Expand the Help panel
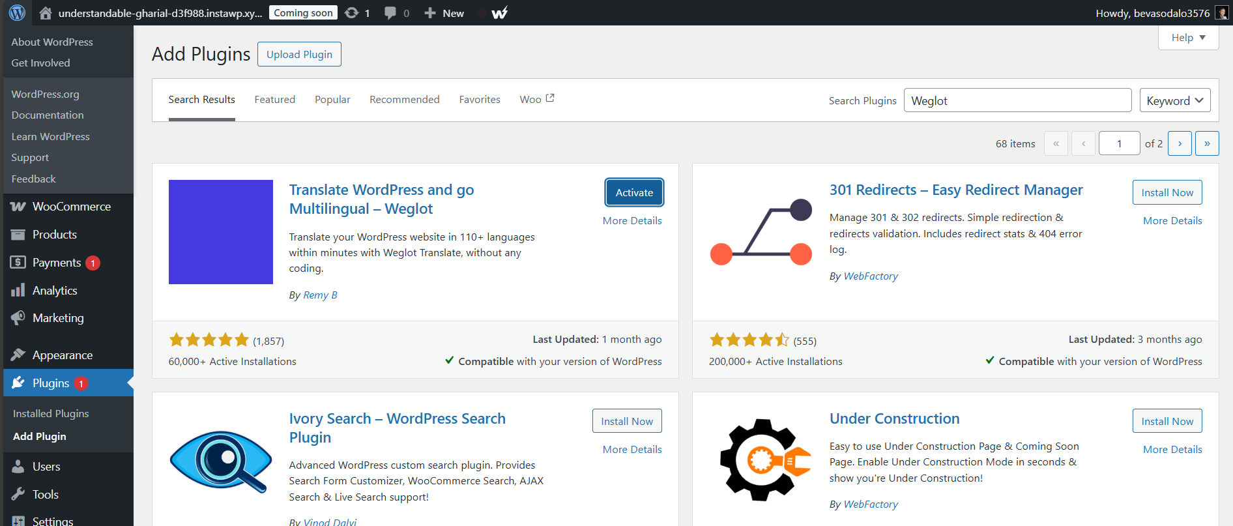This screenshot has width=1233, height=526. (1189, 38)
